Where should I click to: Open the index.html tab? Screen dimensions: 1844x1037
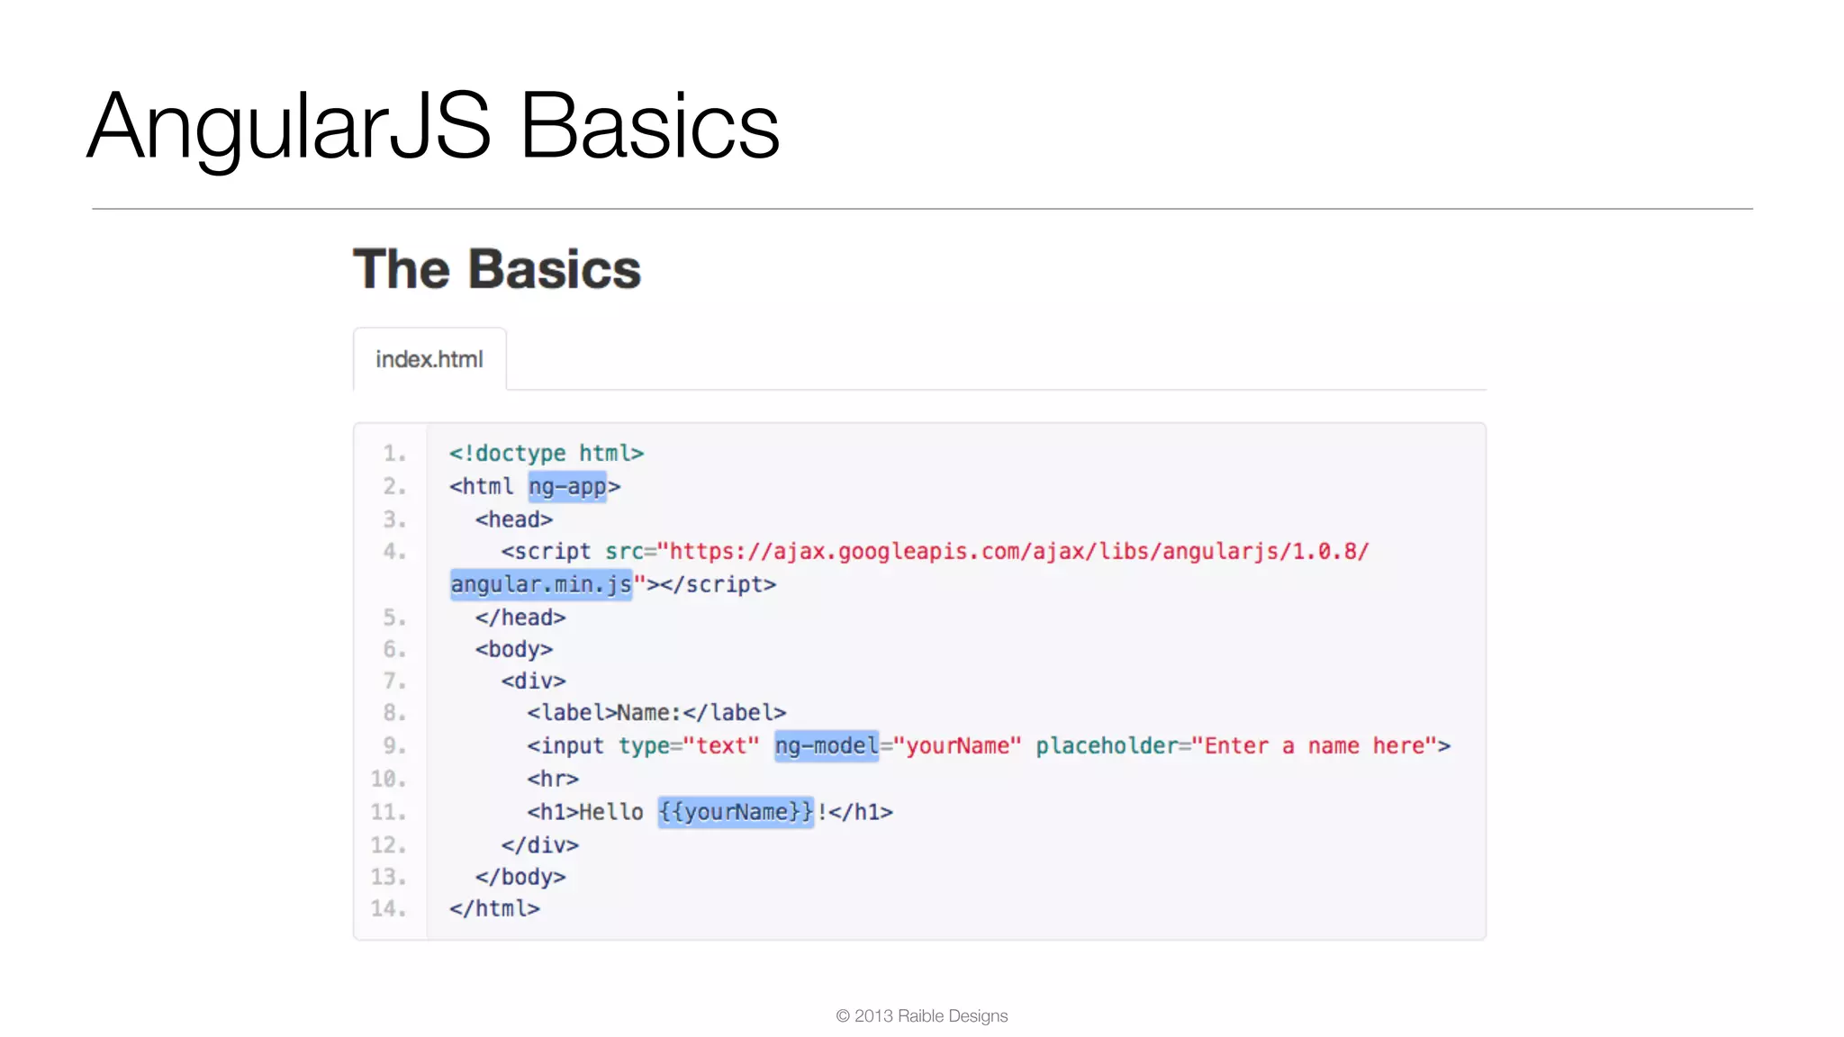click(429, 359)
